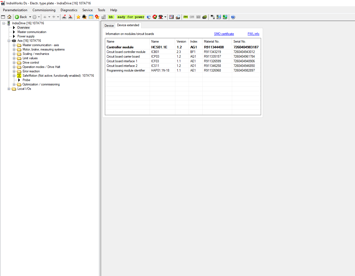Click the Home icon in toolbar
The image size is (355, 276).
tap(9, 17)
